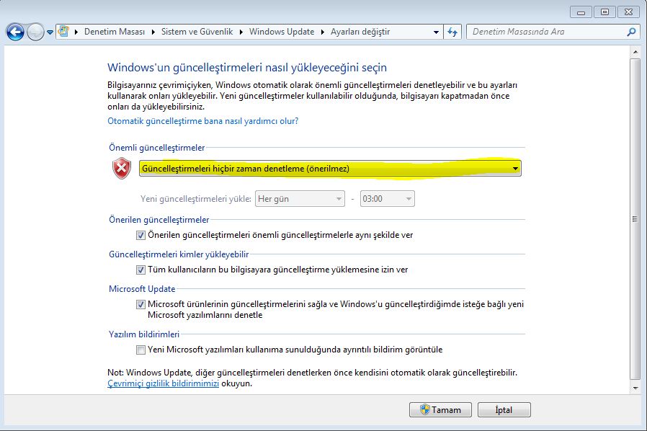Toggle 'Tüm kullanıcıların' install permission checkbox
Screen dimensions: 647x431
point(140,270)
